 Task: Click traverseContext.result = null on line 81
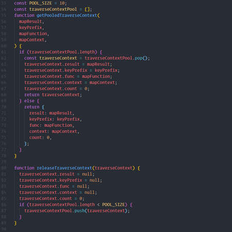pos(57,174)
